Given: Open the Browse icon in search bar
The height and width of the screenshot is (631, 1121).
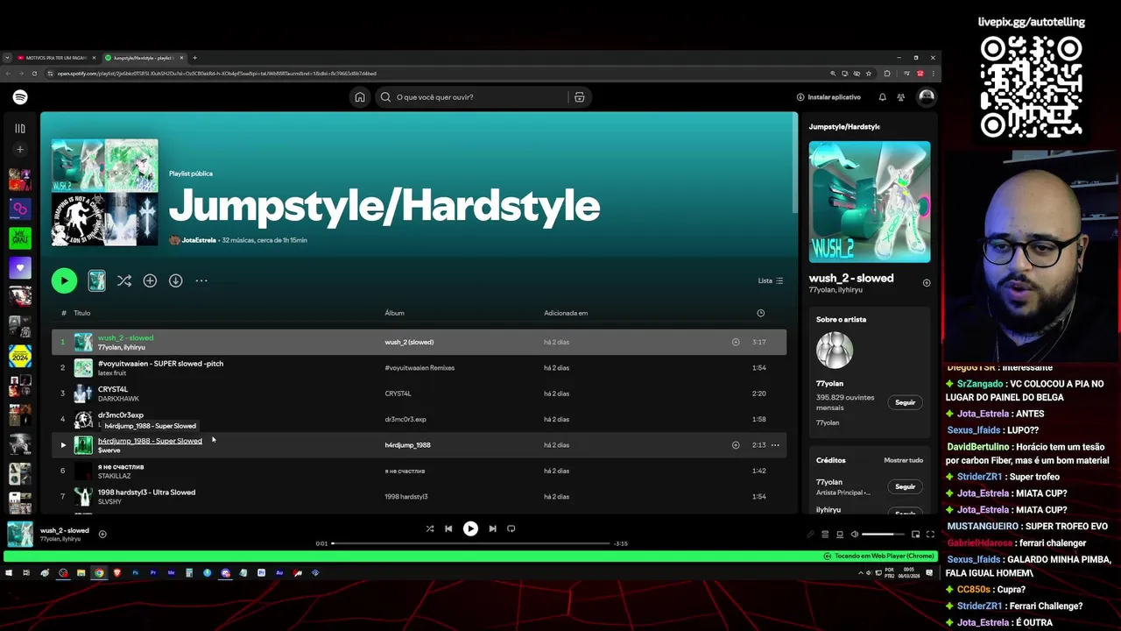Looking at the screenshot, I should (x=579, y=97).
